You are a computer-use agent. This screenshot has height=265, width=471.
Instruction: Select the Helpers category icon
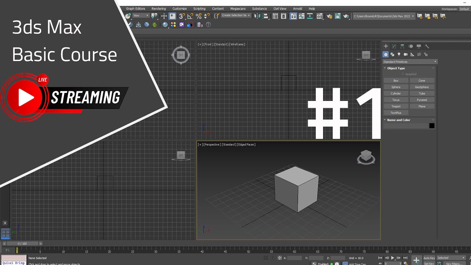coord(412,54)
